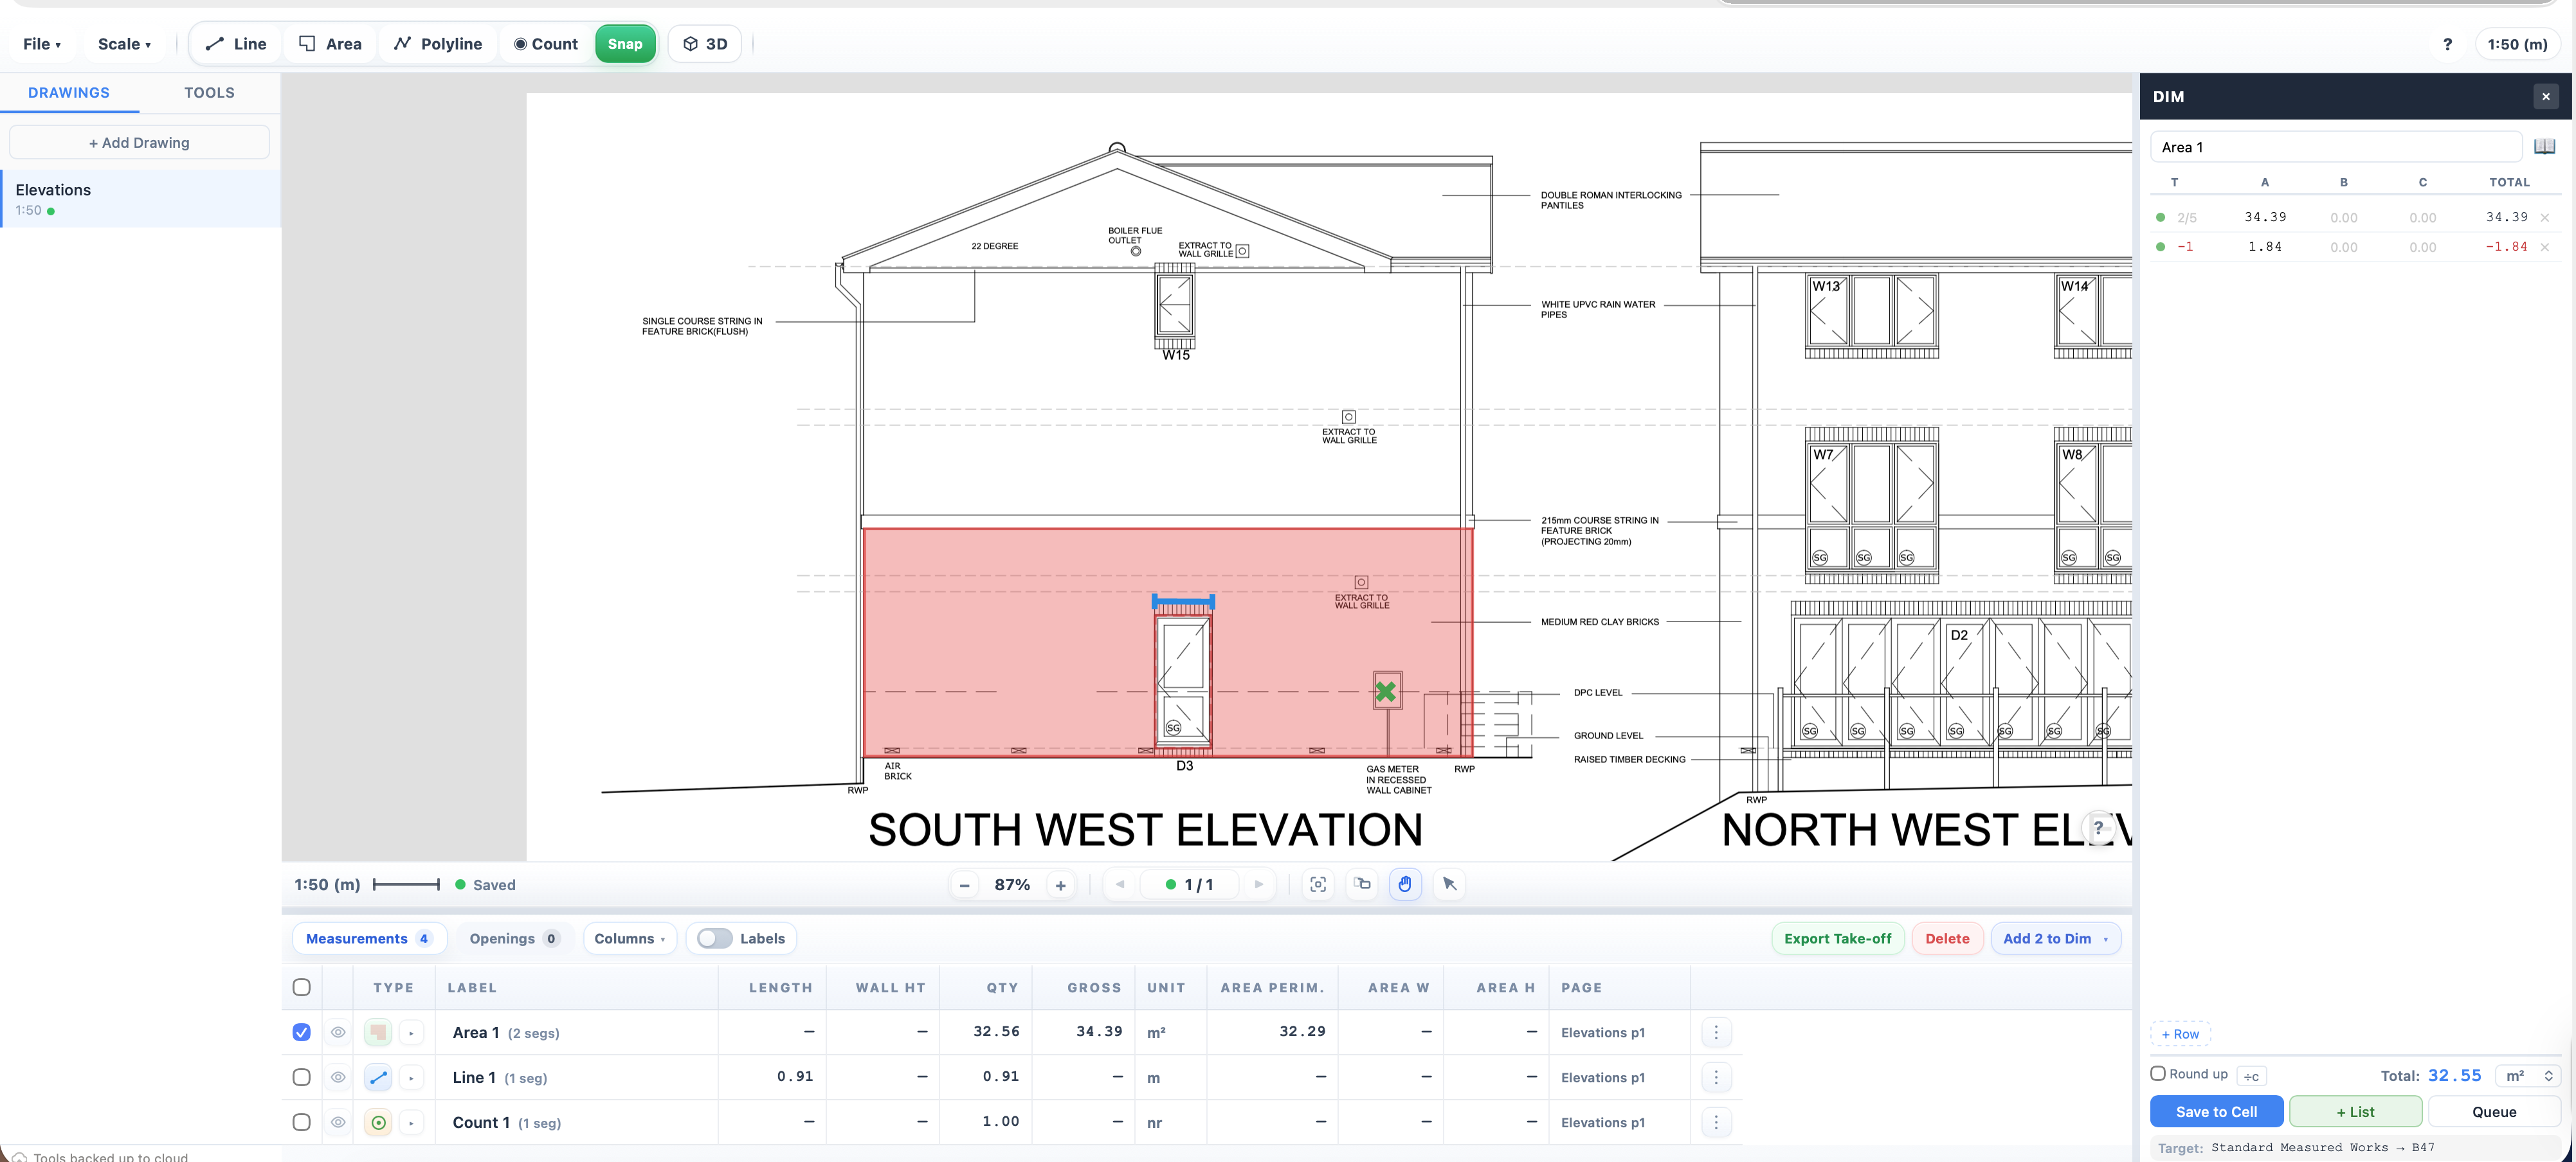Click the fit-to-screen icon
This screenshot has width=2576, height=1162.
(x=1318, y=884)
